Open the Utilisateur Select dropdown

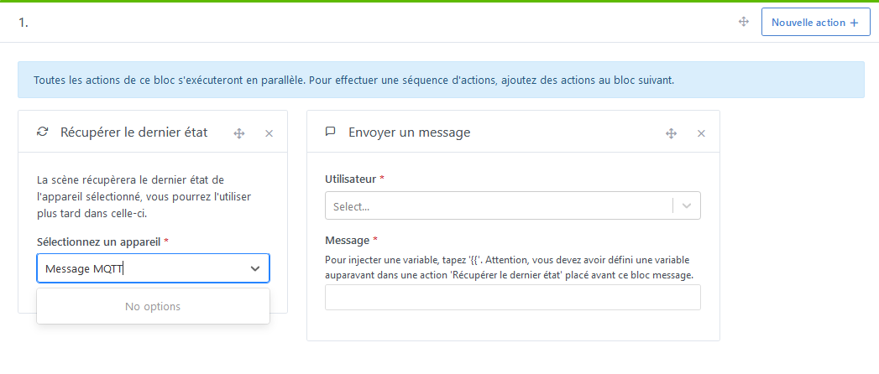513,206
